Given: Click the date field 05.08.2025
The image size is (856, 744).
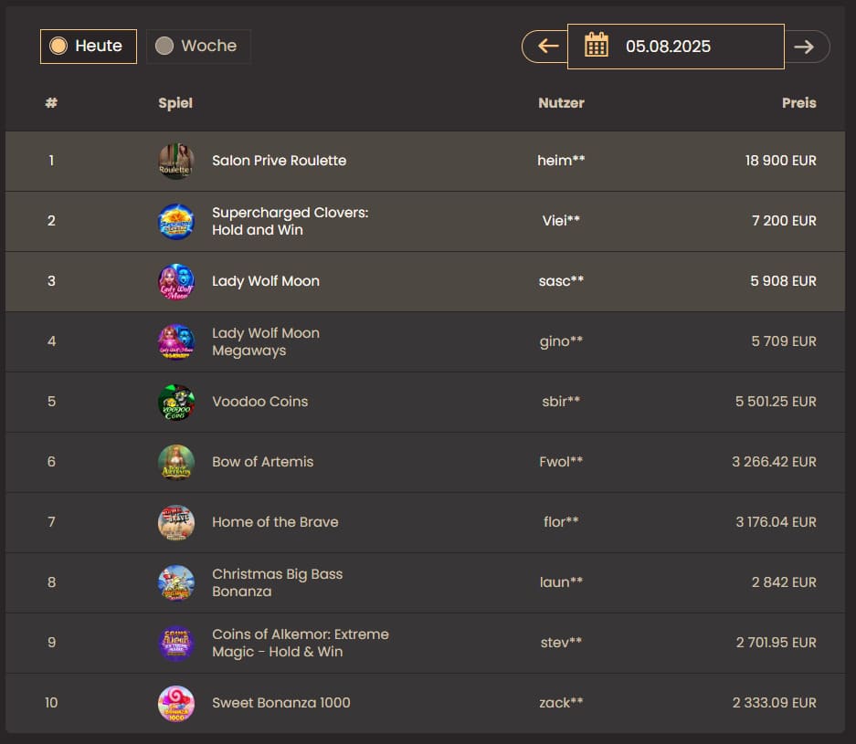Looking at the screenshot, I should tap(676, 47).
